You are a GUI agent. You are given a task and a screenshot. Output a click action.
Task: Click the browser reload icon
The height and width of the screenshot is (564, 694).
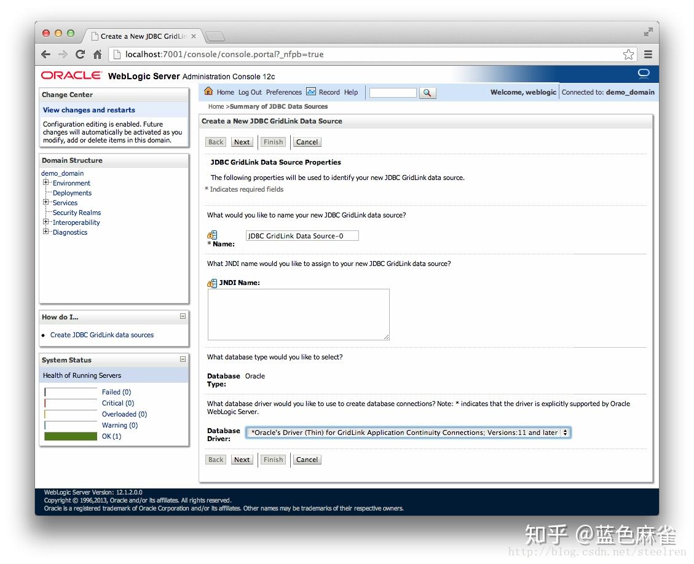80,54
